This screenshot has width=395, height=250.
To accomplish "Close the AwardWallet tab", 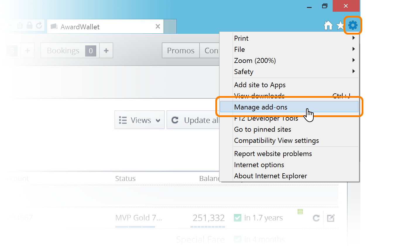I will click(x=158, y=27).
